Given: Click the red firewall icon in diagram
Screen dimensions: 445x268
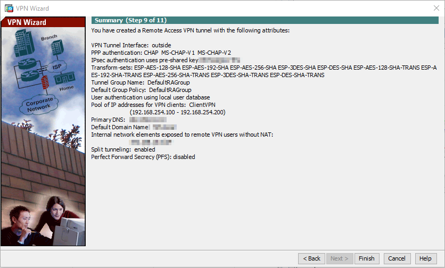Looking at the screenshot, I should pos(45,82).
